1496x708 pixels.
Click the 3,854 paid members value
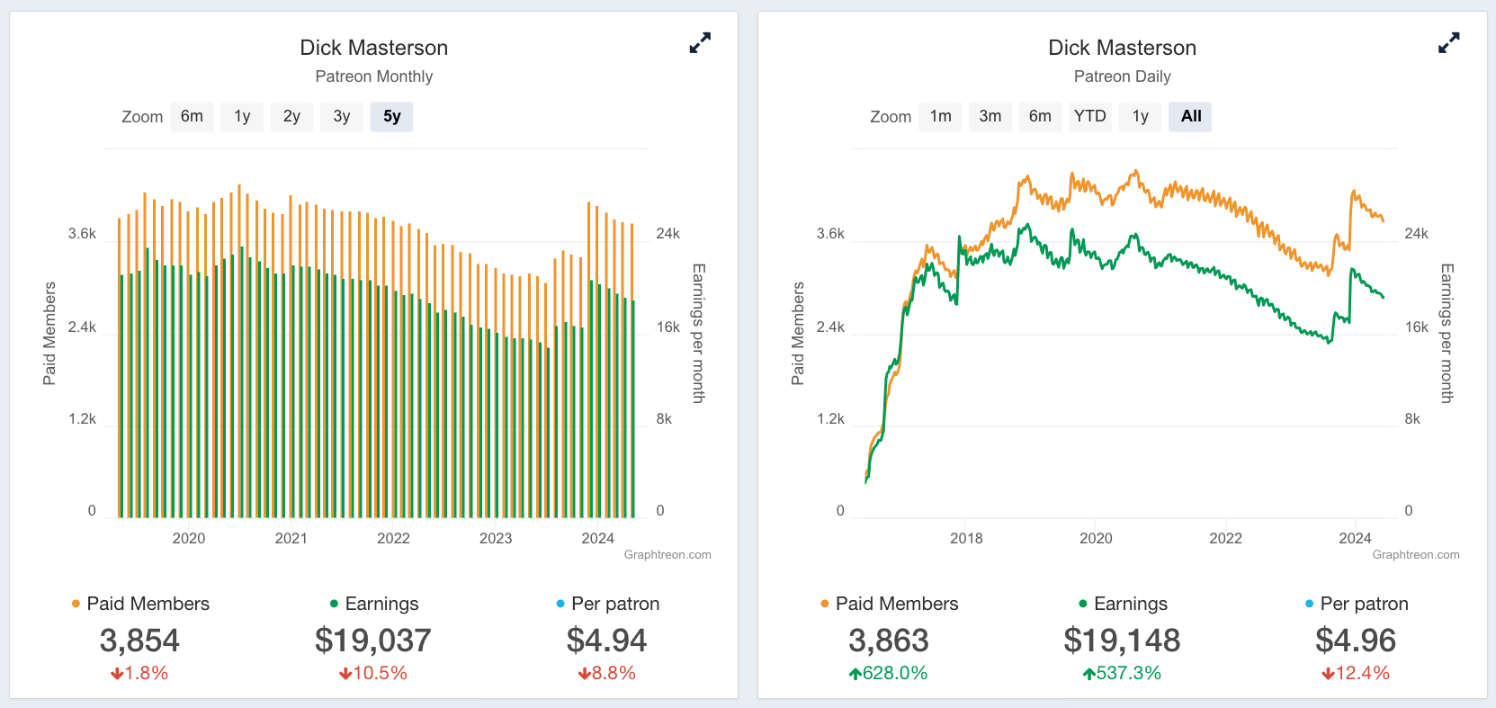(x=139, y=641)
